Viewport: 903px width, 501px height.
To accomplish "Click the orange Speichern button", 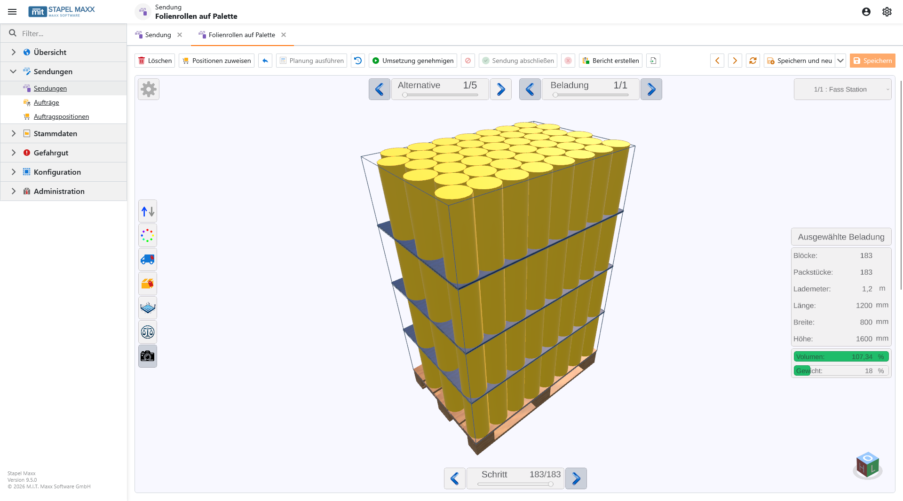I will click(872, 61).
